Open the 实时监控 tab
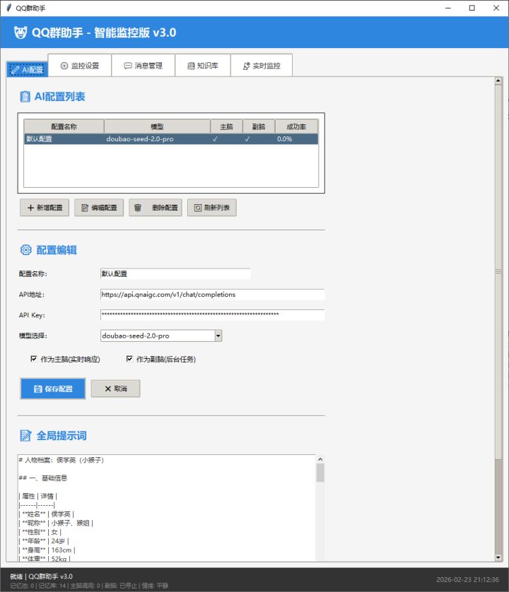The image size is (509, 592). click(x=262, y=65)
